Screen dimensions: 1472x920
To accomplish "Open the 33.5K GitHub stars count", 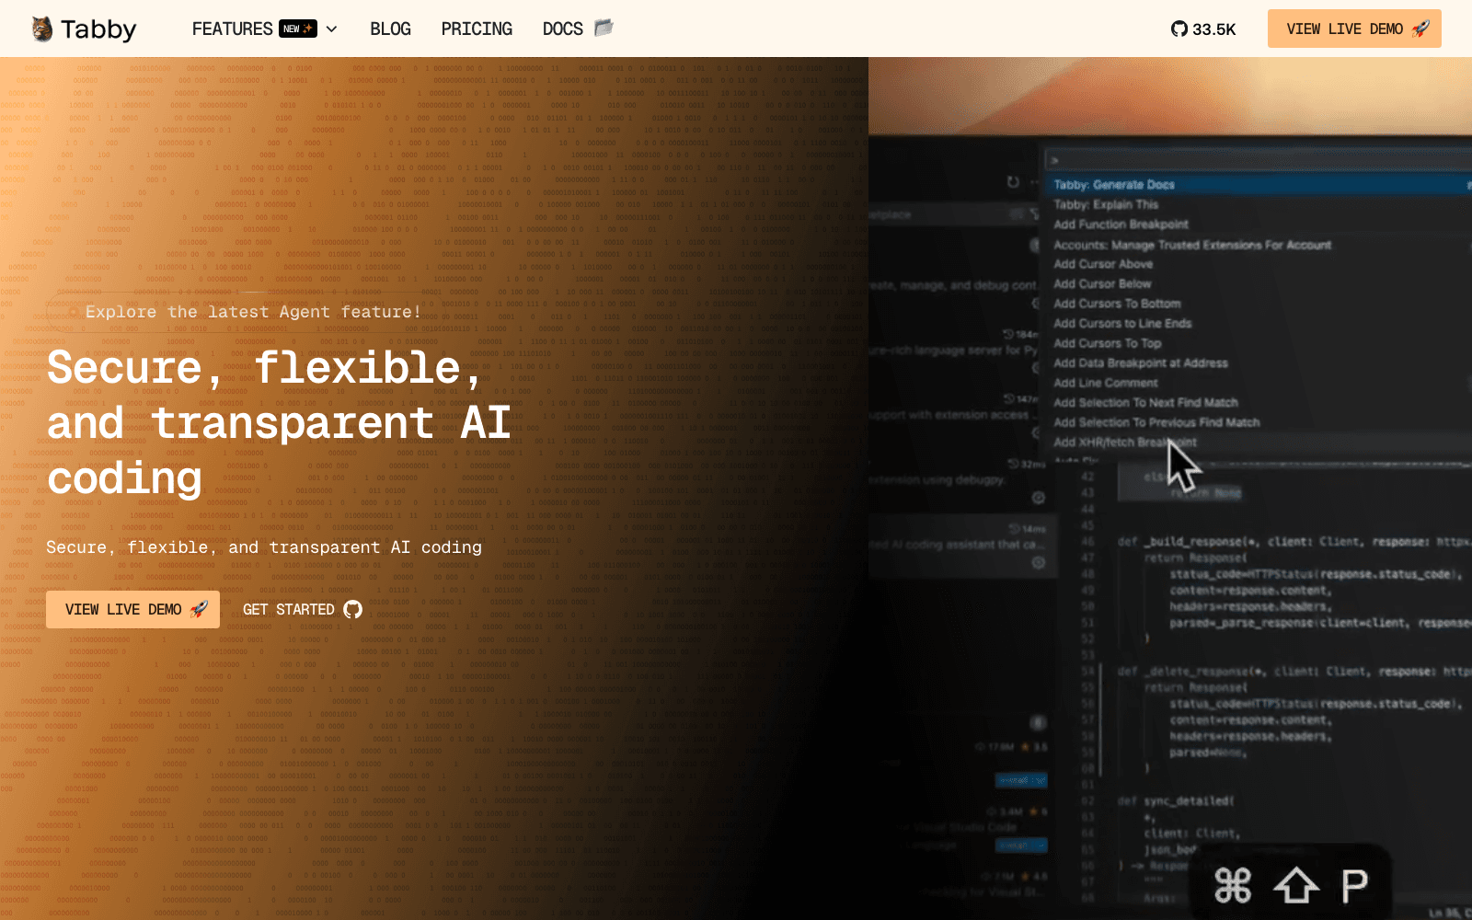I will pos(1214,29).
